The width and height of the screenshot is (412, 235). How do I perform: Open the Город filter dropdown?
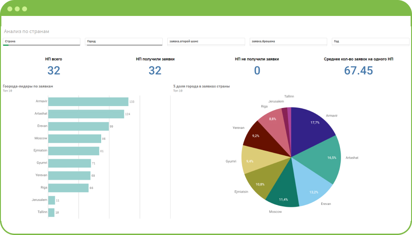click(124, 41)
